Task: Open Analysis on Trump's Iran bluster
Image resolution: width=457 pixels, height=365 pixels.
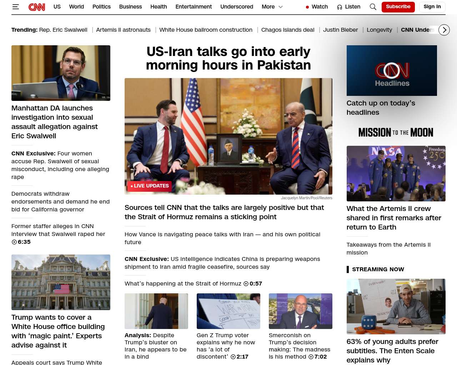Action: tap(156, 346)
